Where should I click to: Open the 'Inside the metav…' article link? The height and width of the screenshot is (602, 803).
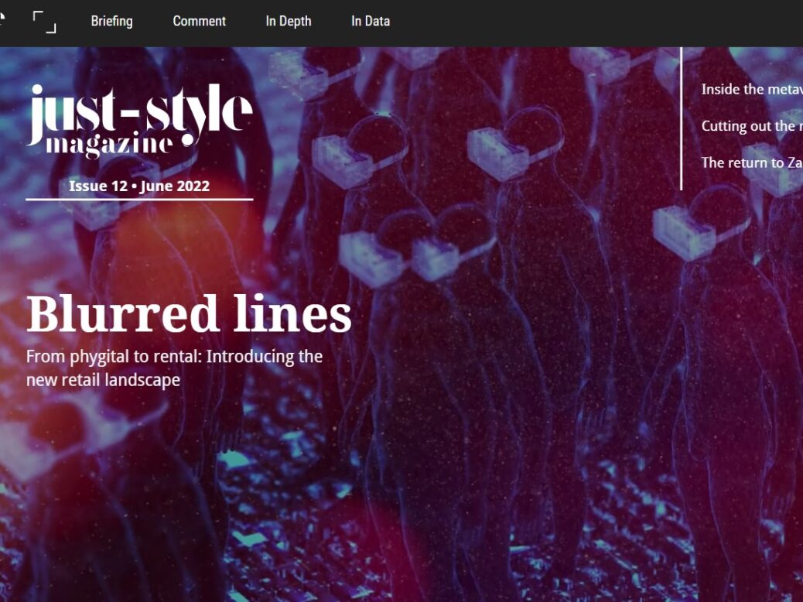[x=752, y=89]
